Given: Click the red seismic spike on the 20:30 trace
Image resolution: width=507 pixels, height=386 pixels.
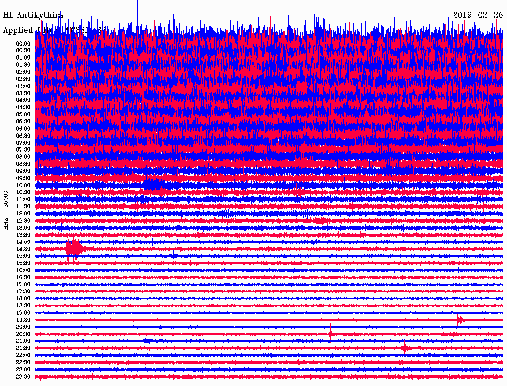Looking at the screenshot, I should [330, 334].
